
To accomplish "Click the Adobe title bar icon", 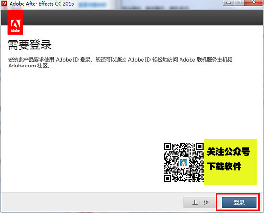I will (4, 3).
